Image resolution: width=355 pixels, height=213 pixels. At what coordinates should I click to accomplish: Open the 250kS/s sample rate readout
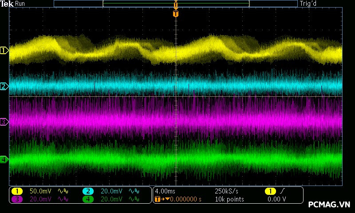coord(226,191)
